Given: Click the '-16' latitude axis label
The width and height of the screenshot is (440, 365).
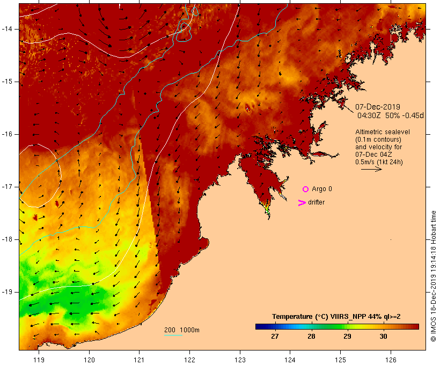Looking at the screenshot, I should coord(6,134).
